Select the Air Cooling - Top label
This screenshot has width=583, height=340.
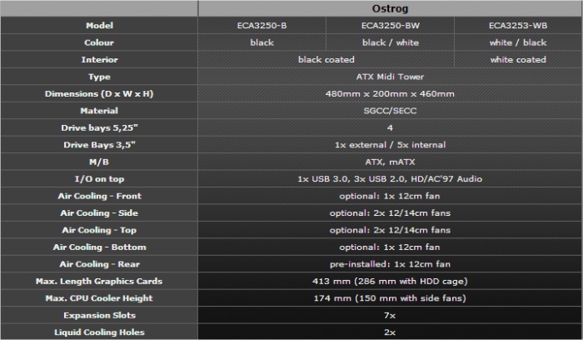pos(99,230)
